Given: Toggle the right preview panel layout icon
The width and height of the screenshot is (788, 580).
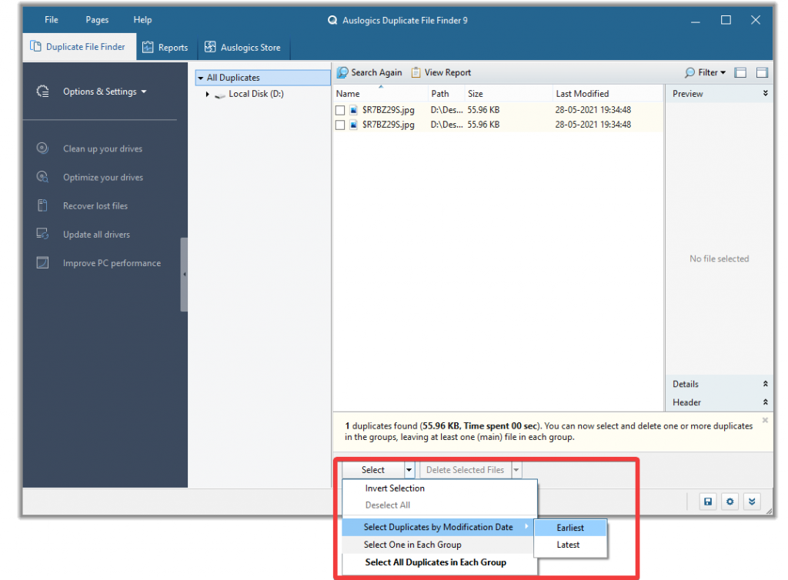Looking at the screenshot, I should tap(762, 72).
